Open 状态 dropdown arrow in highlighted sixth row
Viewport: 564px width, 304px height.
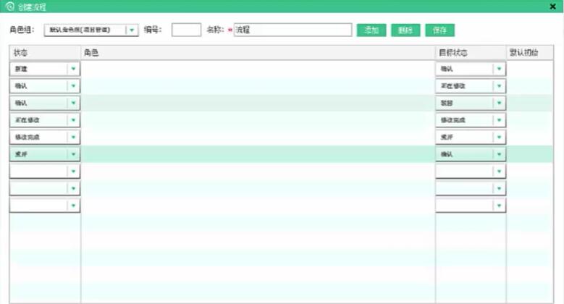click(73, 154)
